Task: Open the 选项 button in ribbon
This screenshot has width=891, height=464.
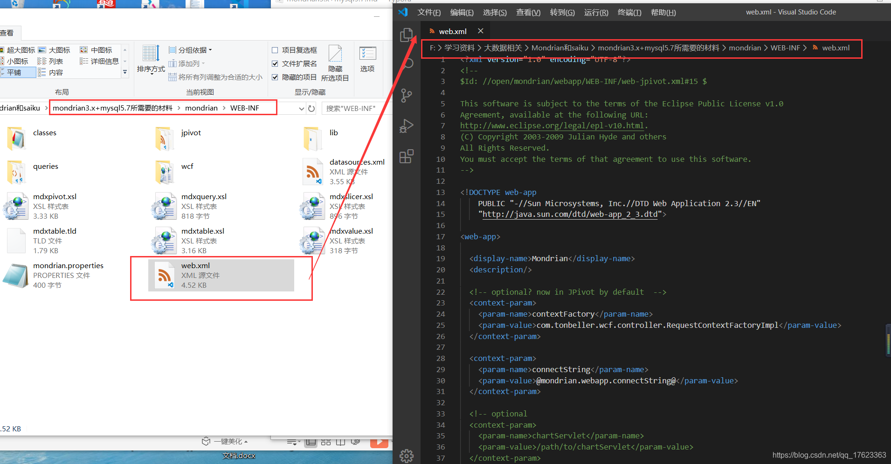Action: tap(367, 59)
